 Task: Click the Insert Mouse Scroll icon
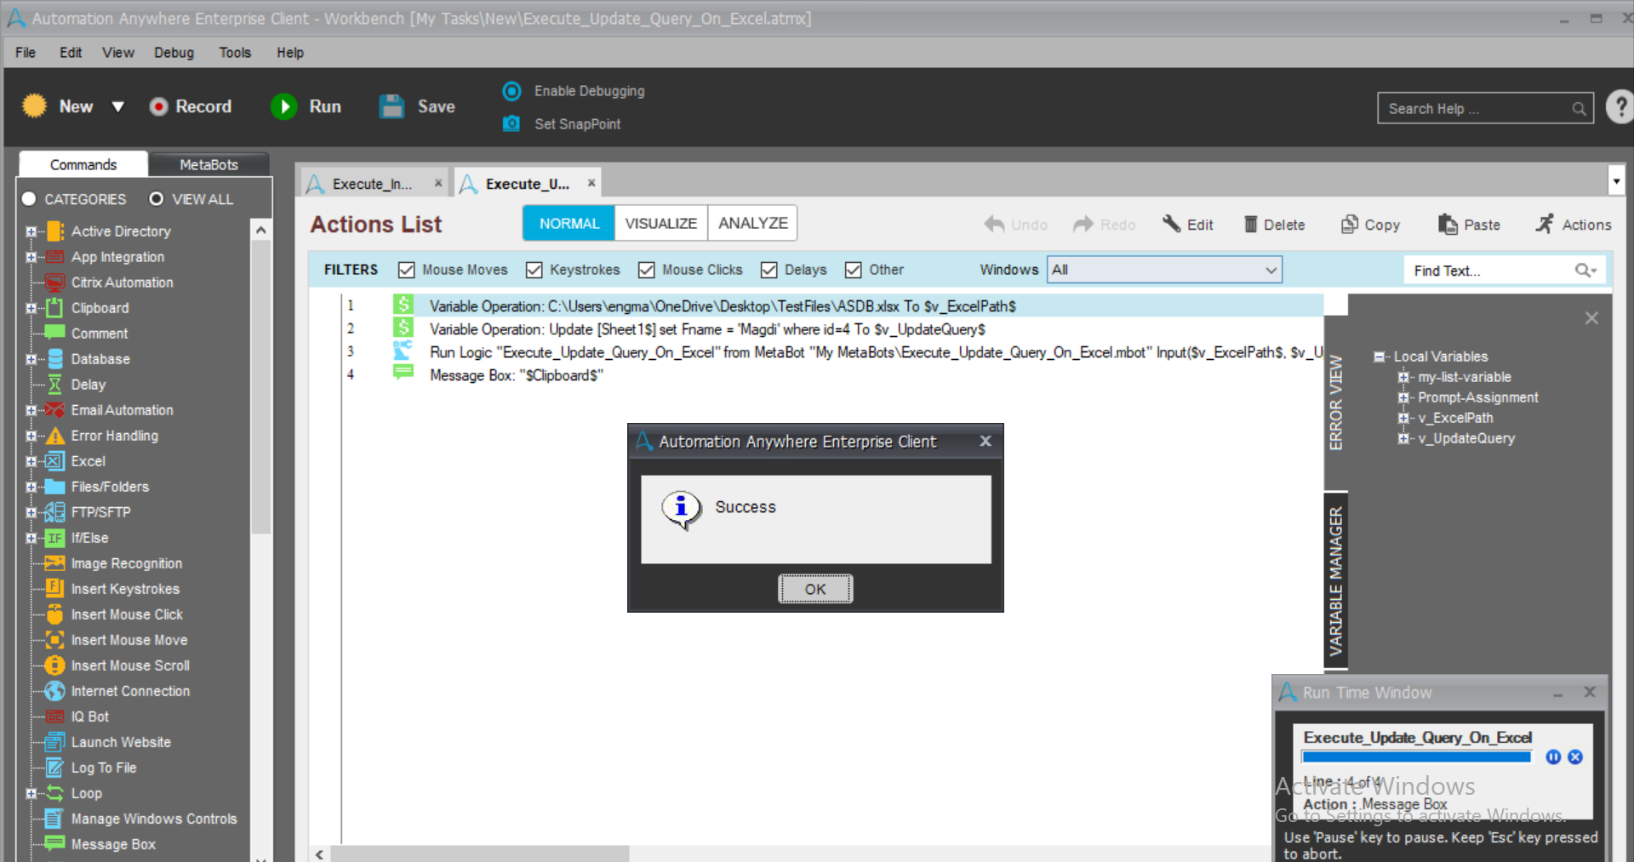(x=55, y=665)
